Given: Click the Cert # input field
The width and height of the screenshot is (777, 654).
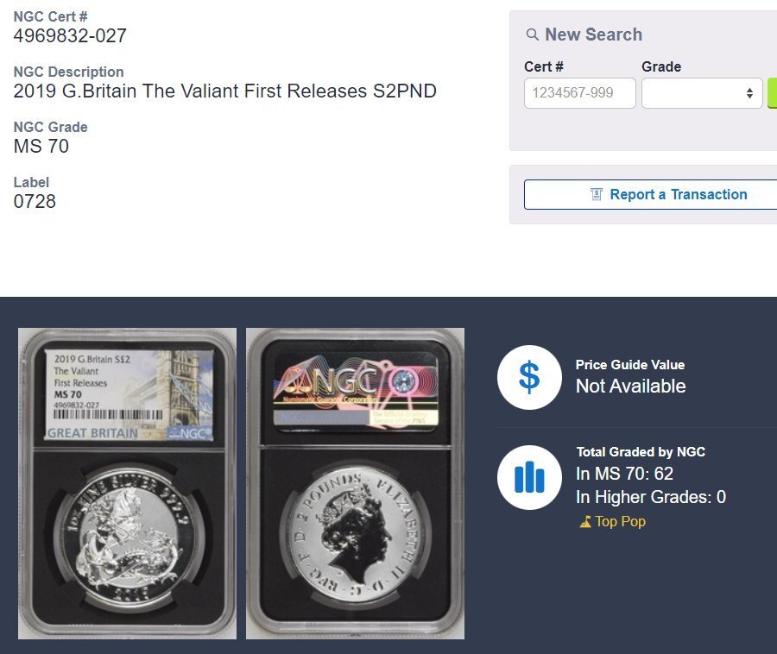Looking at the screenshot, I should tap(580, 93).
